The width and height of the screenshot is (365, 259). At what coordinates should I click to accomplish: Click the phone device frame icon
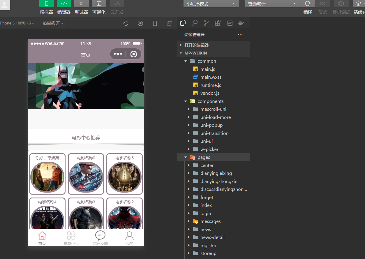(155, 23)
